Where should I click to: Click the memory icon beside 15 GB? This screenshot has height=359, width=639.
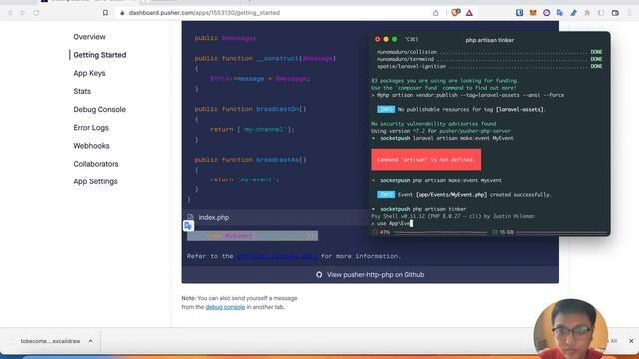tap(495, 232)
